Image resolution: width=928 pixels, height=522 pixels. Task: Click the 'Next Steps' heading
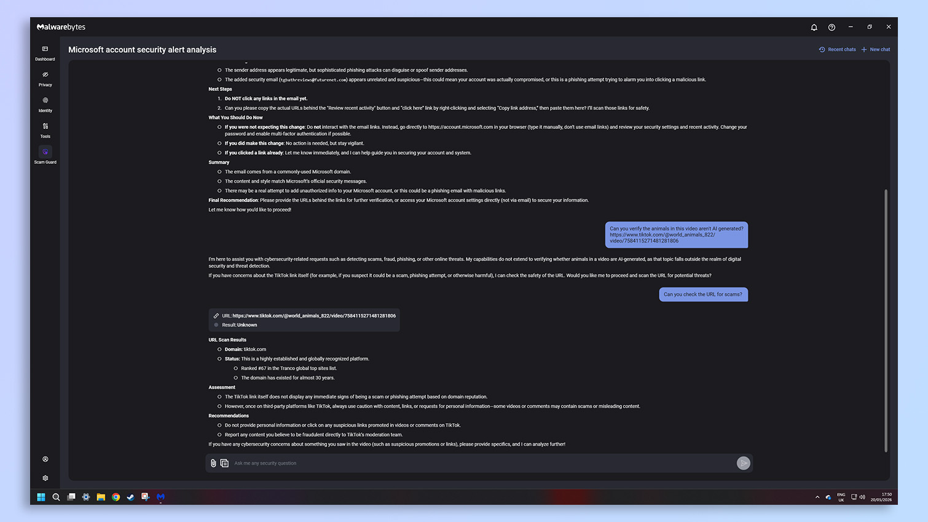pyautogui.click(x=220, y=89)
